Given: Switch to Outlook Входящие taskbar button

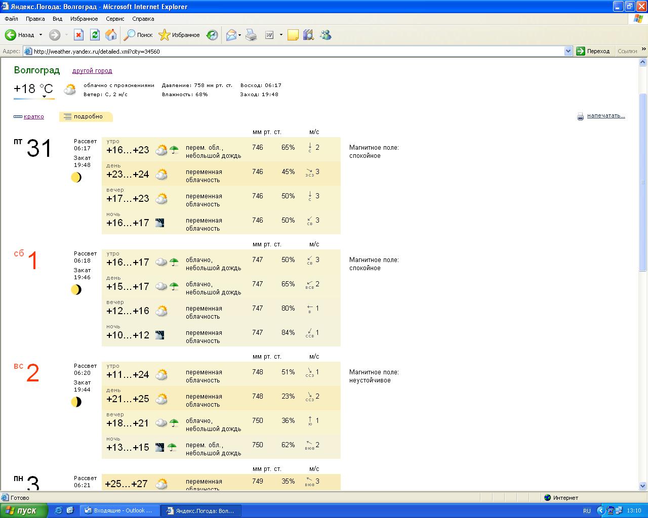Looking at the screenshot, I should click(119, 510).
